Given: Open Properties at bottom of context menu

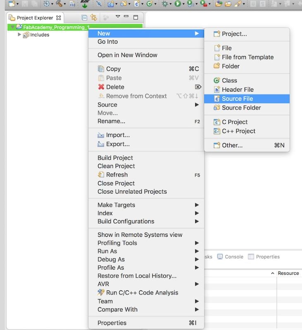Looking at the screenshot, I should click(146, 323).
